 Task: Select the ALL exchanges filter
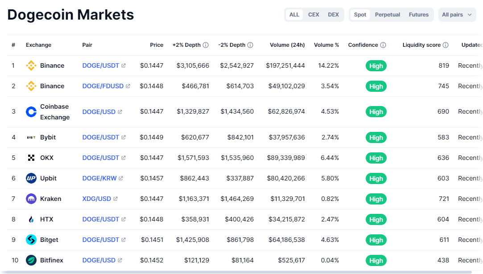pyautogui.click(x=294, y=15)
